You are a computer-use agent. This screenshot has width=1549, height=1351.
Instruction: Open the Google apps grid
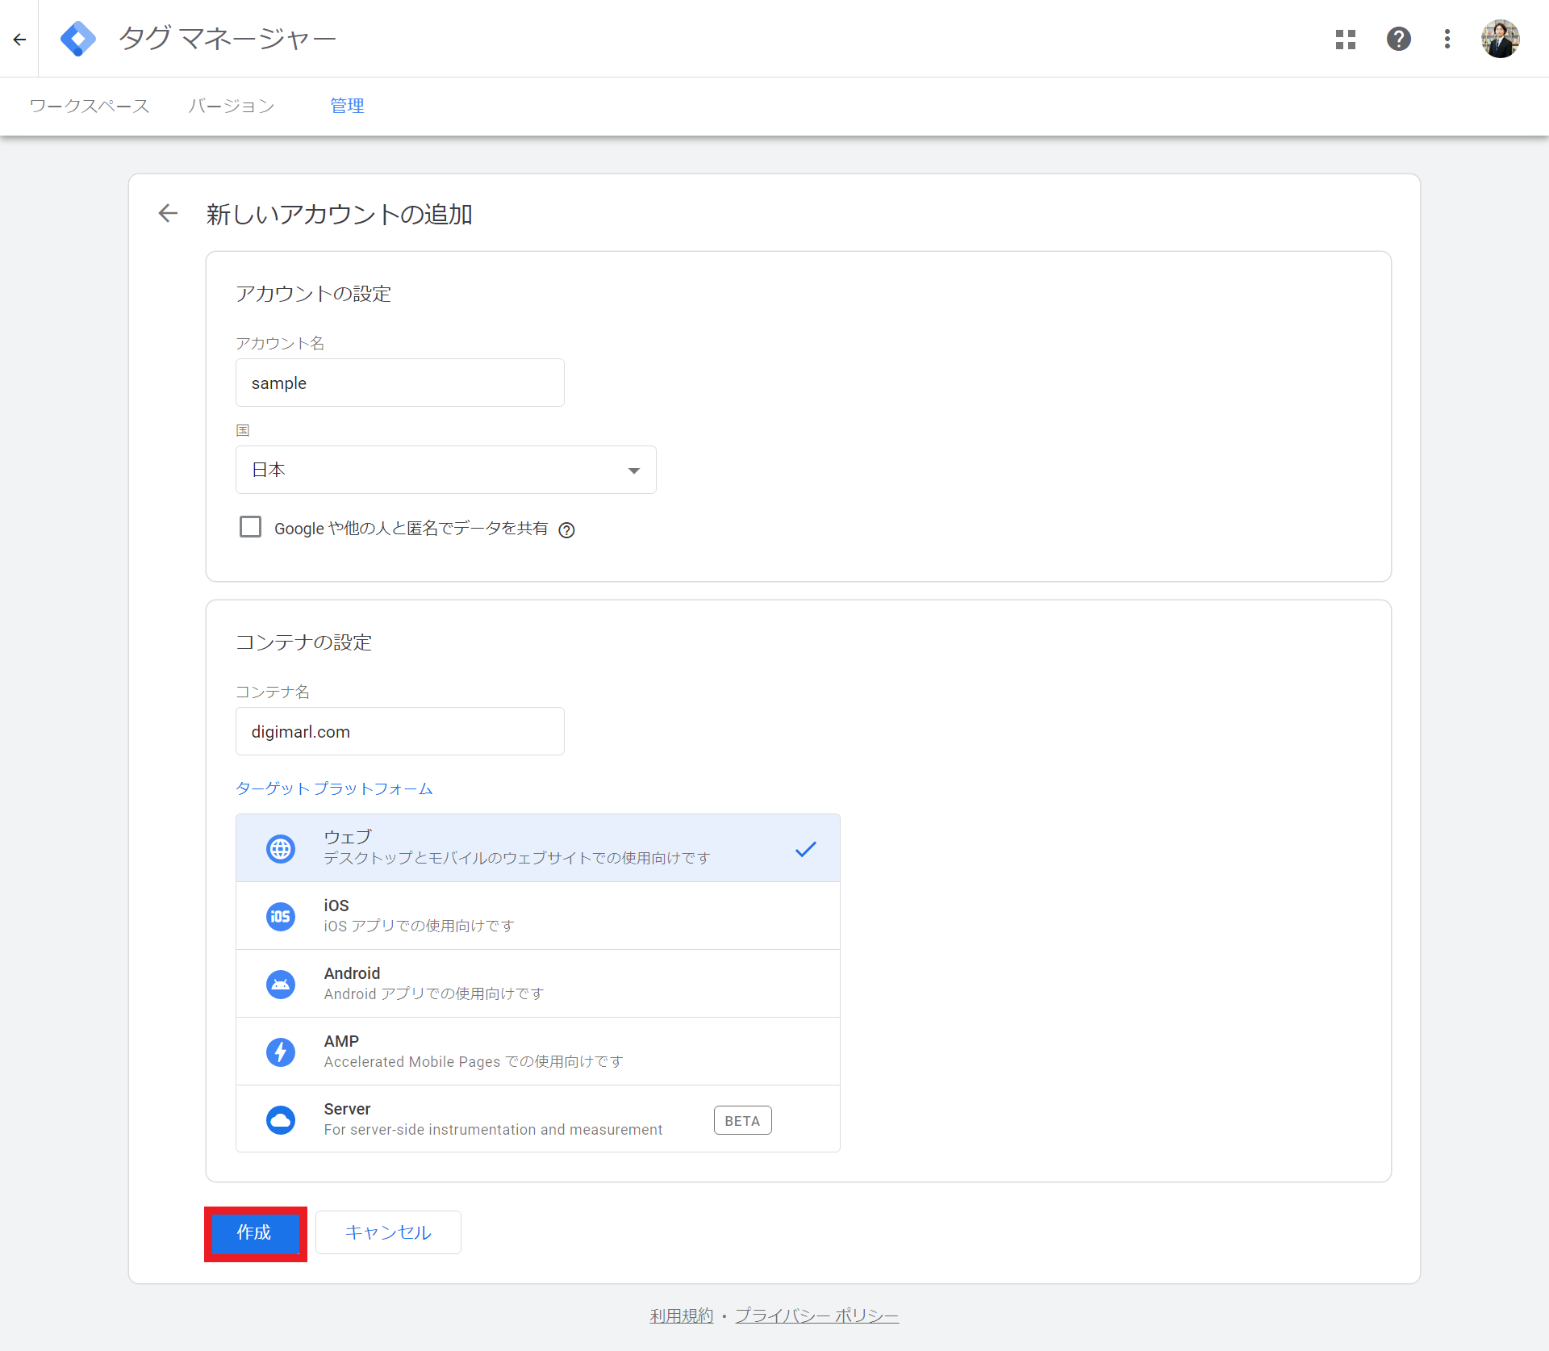tap(1346, 39)
